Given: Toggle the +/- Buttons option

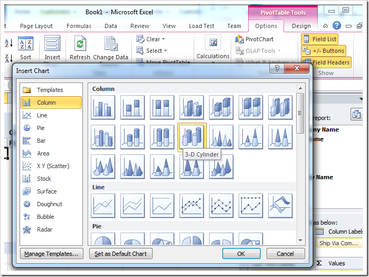Looking at the screenshot, I should click(324, 51).
